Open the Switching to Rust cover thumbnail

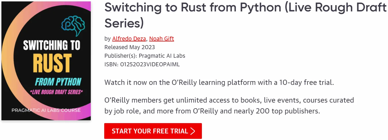tap(46, 61)
